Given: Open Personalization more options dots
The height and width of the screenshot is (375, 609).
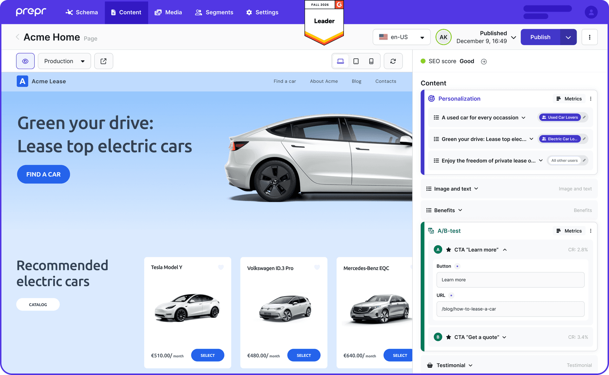Looking at the screenshot, I should 591,99.
